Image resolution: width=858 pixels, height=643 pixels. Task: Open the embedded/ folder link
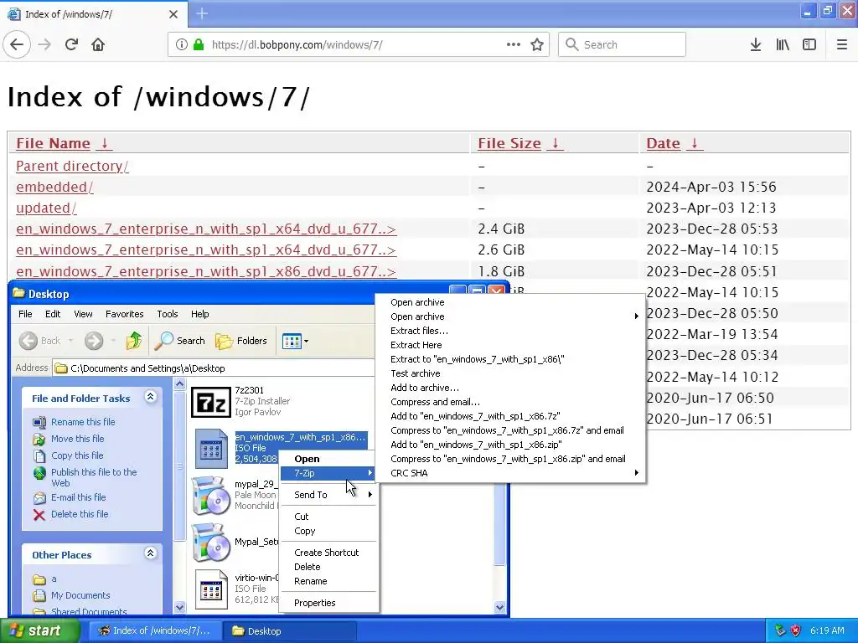tap(54, 187)
